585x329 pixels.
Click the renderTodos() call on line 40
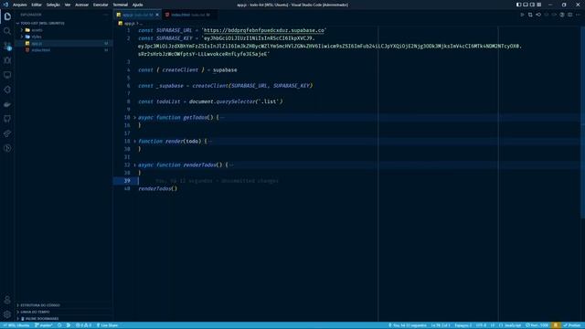click(158, 189)
